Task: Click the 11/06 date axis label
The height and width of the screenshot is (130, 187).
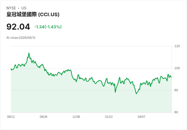Action: point(76,117)
